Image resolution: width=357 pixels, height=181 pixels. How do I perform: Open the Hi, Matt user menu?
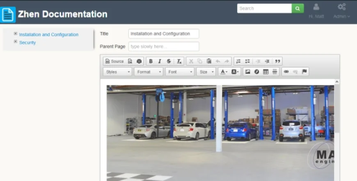(316, 11)
